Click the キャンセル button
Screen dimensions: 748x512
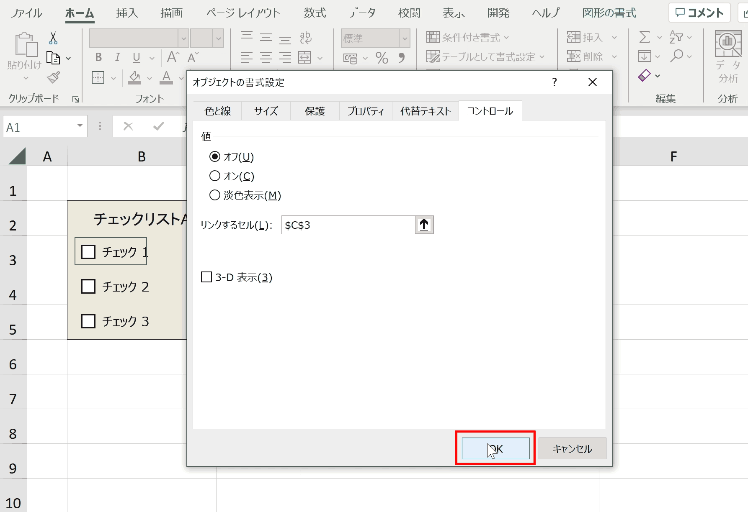[x=572, y=448]
